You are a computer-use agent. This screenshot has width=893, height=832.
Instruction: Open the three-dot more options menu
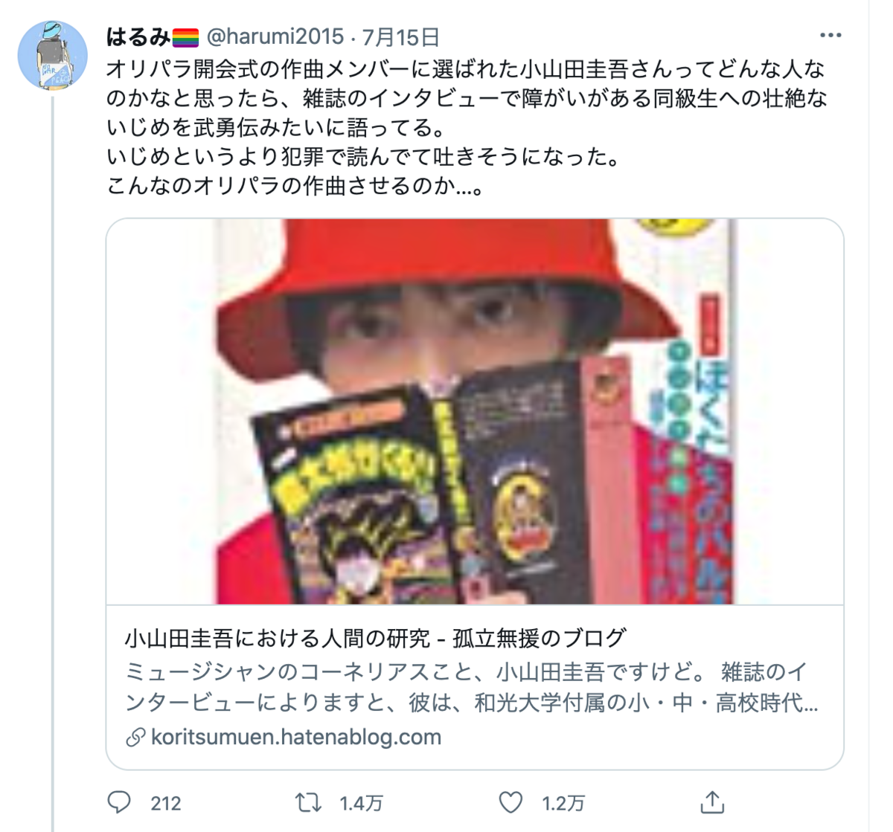(x=830, y=36)
